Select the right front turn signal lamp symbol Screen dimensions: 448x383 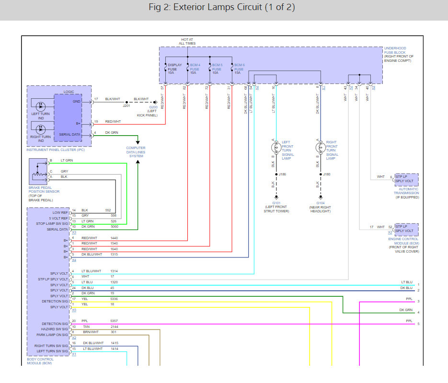click(320, 148)
